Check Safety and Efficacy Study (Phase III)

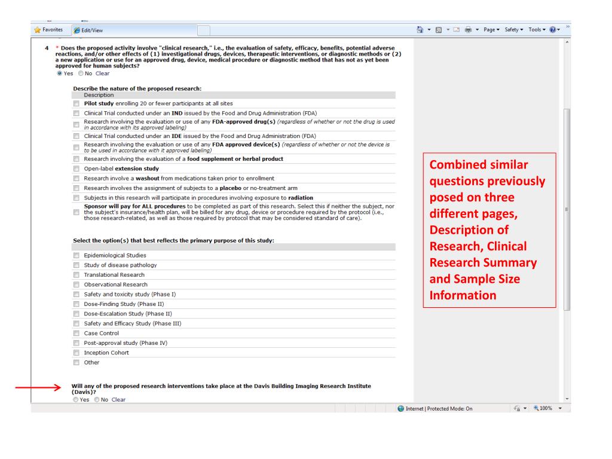click(76, 323)
